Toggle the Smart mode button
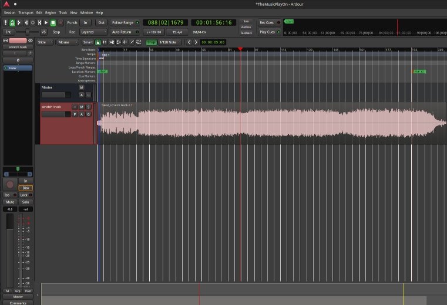The height and width of the screenshot is (305, 447). (x=88, y=42)
